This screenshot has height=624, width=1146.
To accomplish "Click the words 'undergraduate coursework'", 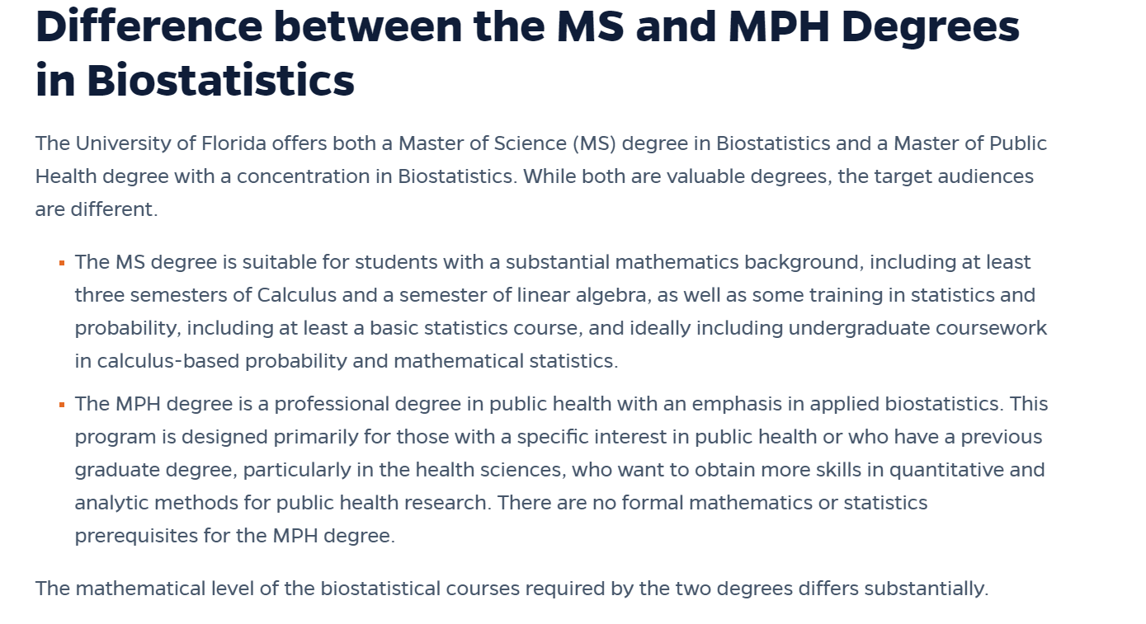I will pyautogui.click(x=917, y=328).
